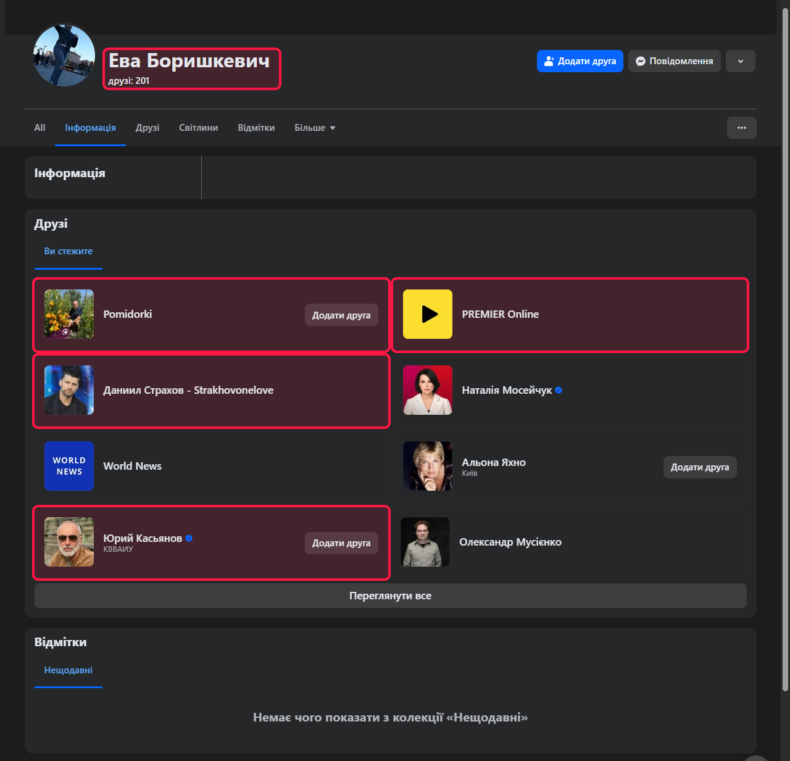Click the Юрий Касьянов name link
The width and height of the screenshot is (790, 761).
click(x=143, y=538)
